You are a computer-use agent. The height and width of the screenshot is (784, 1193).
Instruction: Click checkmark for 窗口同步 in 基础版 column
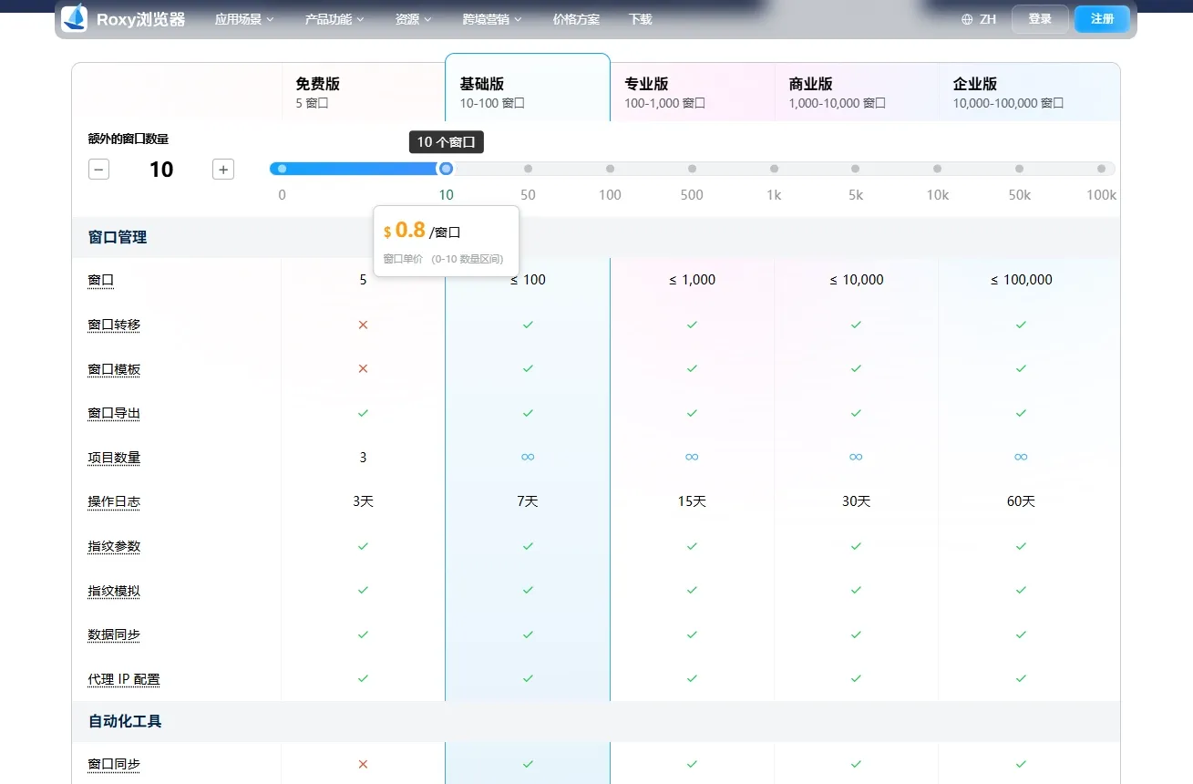coord(528,764)
